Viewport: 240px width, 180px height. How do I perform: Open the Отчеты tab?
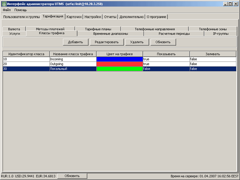pyautogui.click(x=110, y=17)
